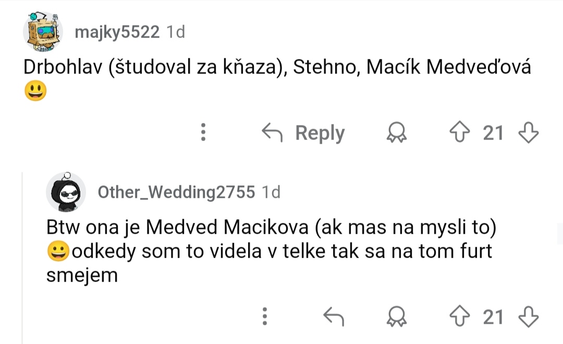Click Reply button under majky5522's comment
Image resolution: width=563 pixels, height=344 pixels.
click(x=319, y=133)
